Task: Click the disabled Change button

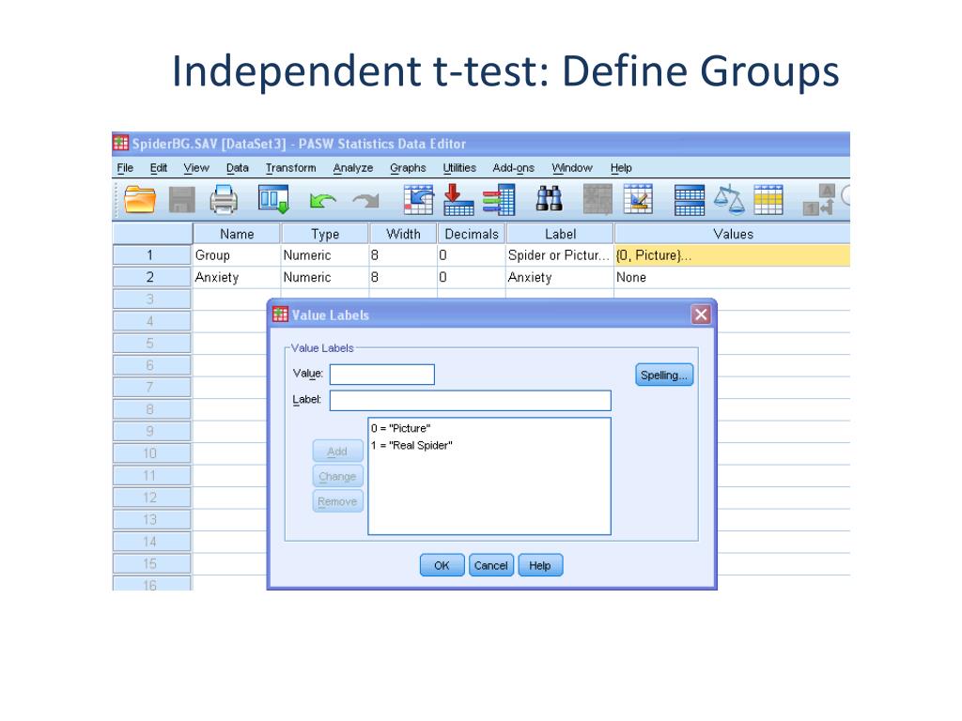Action: click(x=337, y=476)
